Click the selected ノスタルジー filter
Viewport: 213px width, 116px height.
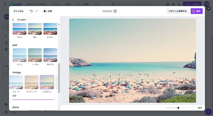47,82
